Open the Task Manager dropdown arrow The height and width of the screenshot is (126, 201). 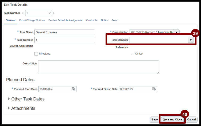(191, 40)
